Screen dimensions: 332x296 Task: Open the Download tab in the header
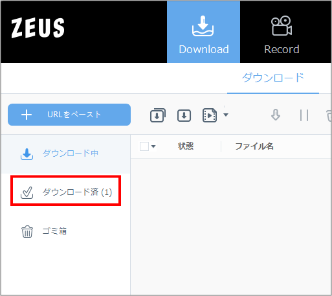pos(203,32)
